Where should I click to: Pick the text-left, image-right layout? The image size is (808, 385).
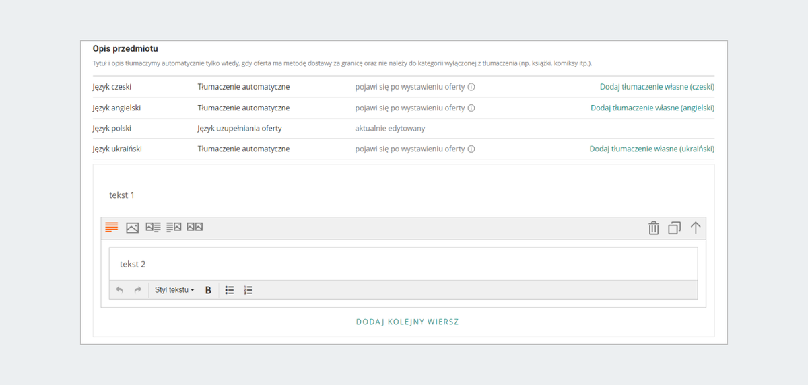click(174, 228)
